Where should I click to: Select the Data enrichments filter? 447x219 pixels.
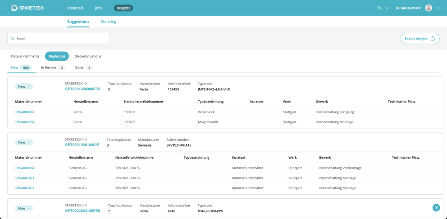point(25,56)
